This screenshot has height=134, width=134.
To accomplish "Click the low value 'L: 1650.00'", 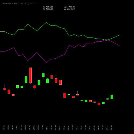I will tap(69, 9).
